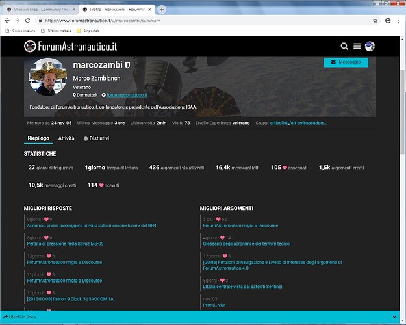Click the 436 argomenti visualizzati statistic
406x325 pixels.
[177, 168]
